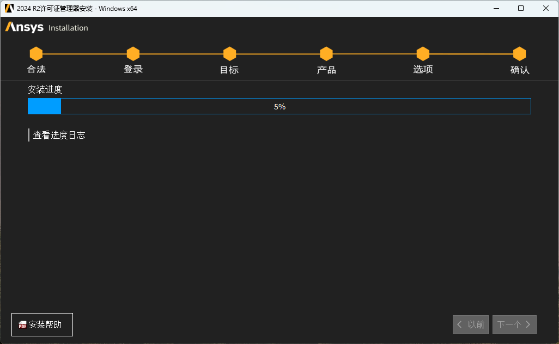Click the hexagon icon above 选项
The image size is (559, 344).
423,54
